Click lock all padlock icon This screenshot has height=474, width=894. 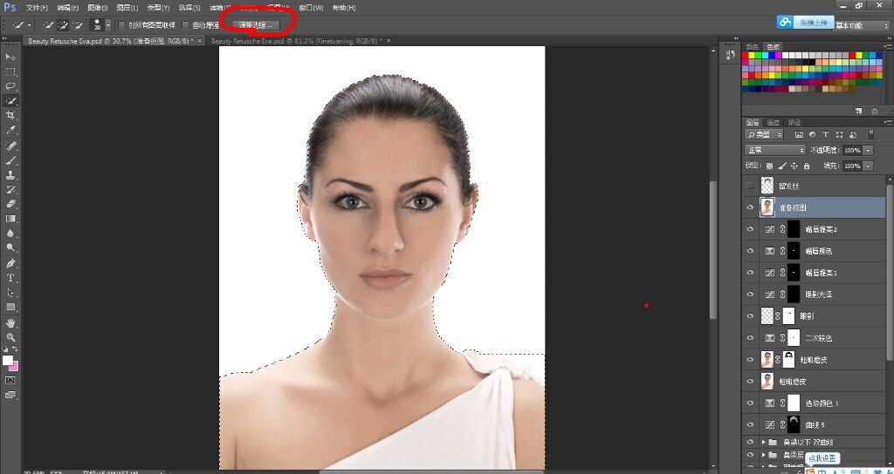point(806,166)
